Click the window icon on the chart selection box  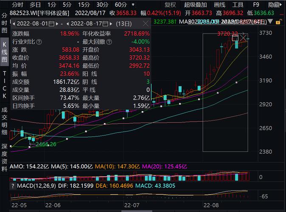tap(235, 38)
